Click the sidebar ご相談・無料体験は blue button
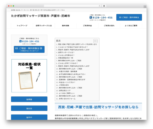Image resolution: width=153 pixels, height=129 pixels. [29, 49]
